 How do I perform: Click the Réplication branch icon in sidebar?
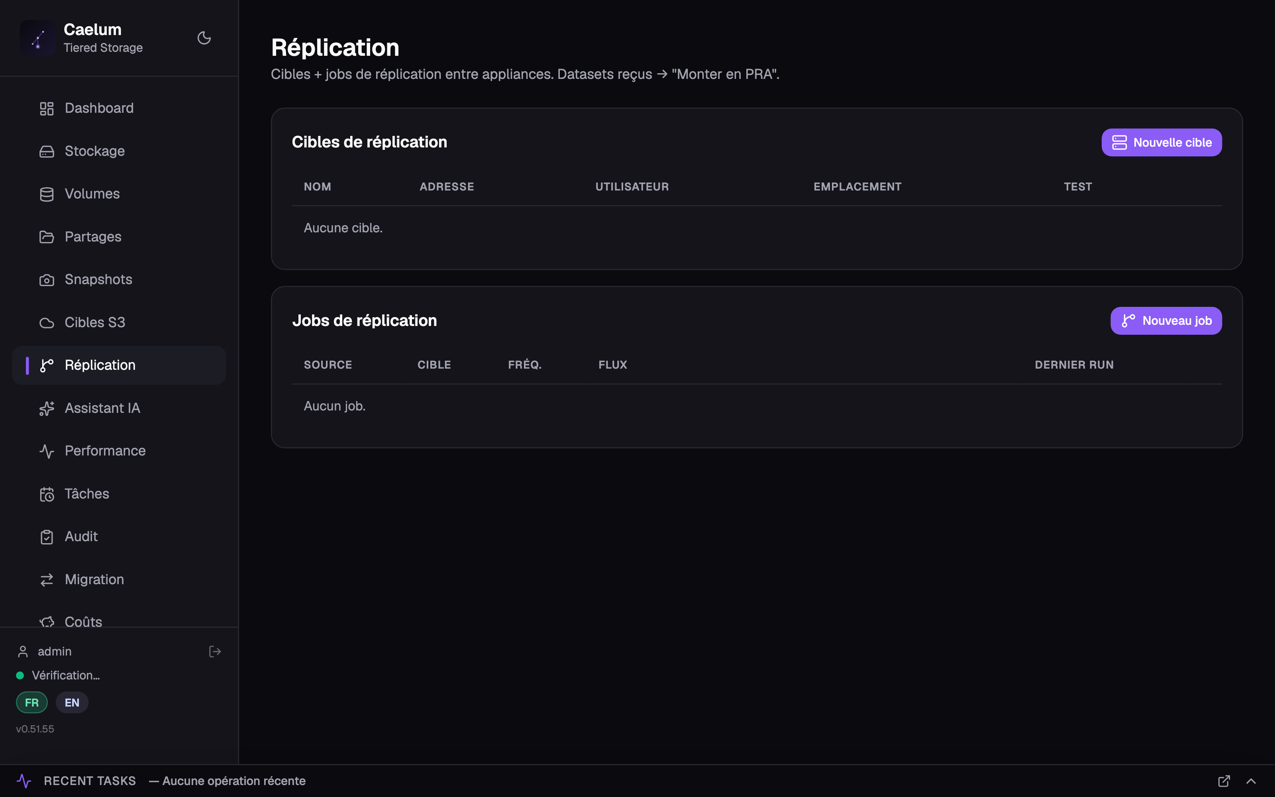pos(47,365)
